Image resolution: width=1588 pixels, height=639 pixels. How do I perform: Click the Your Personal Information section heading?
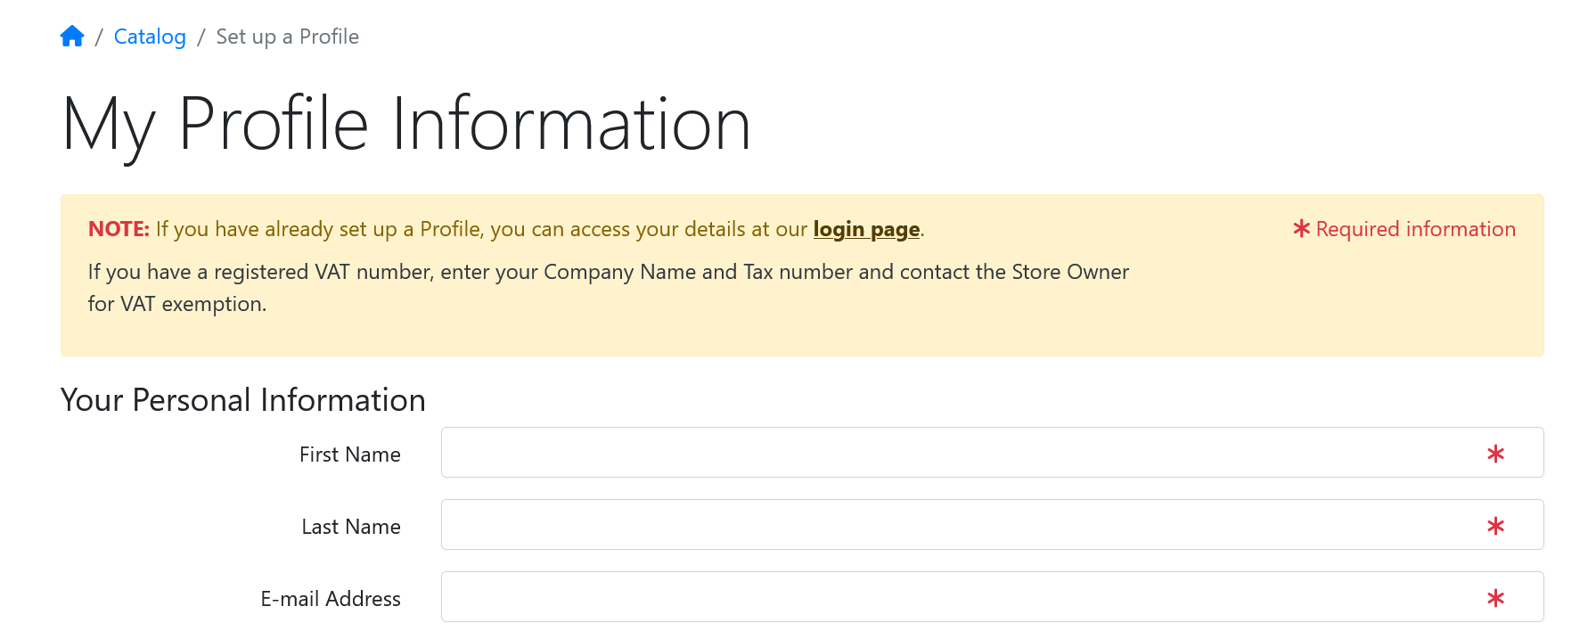243,400
